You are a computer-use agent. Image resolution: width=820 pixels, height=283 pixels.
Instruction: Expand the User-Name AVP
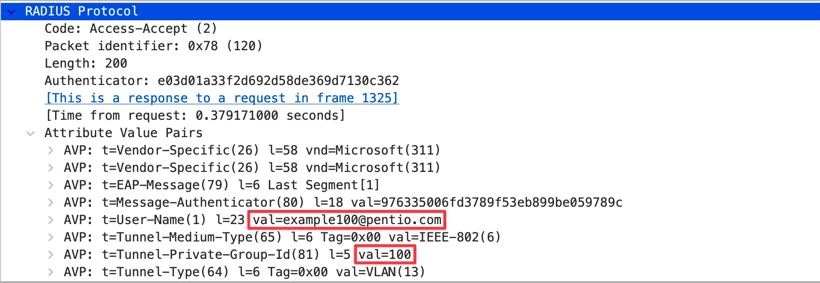(50, 220)
